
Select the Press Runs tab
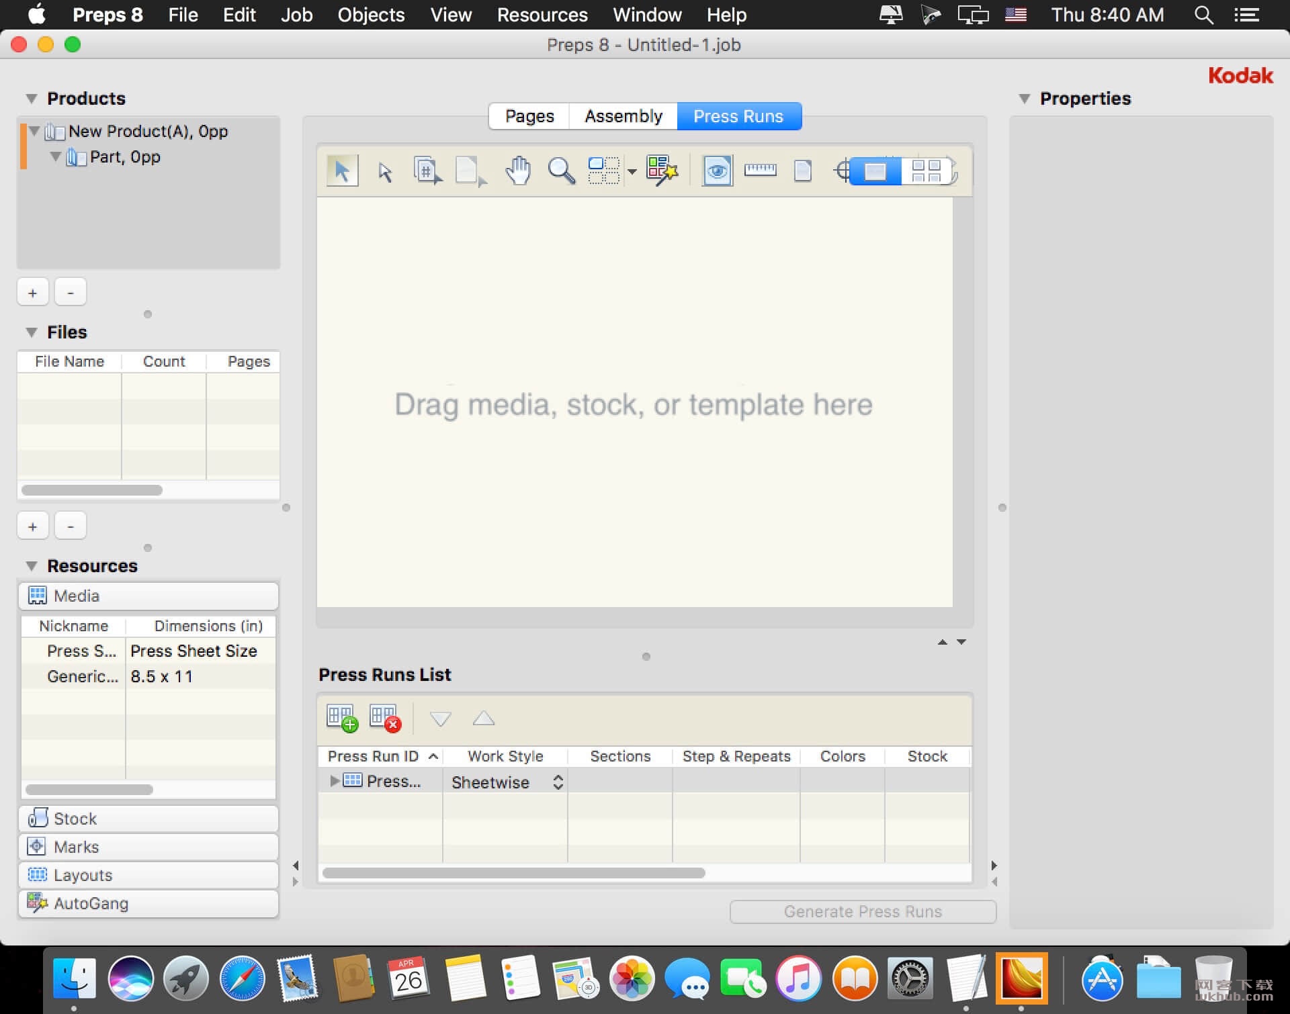[x=738, y=116]
